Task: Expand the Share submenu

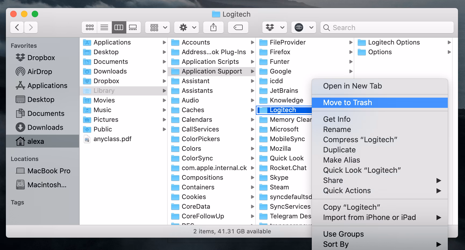Action: (x=380, y=181)
